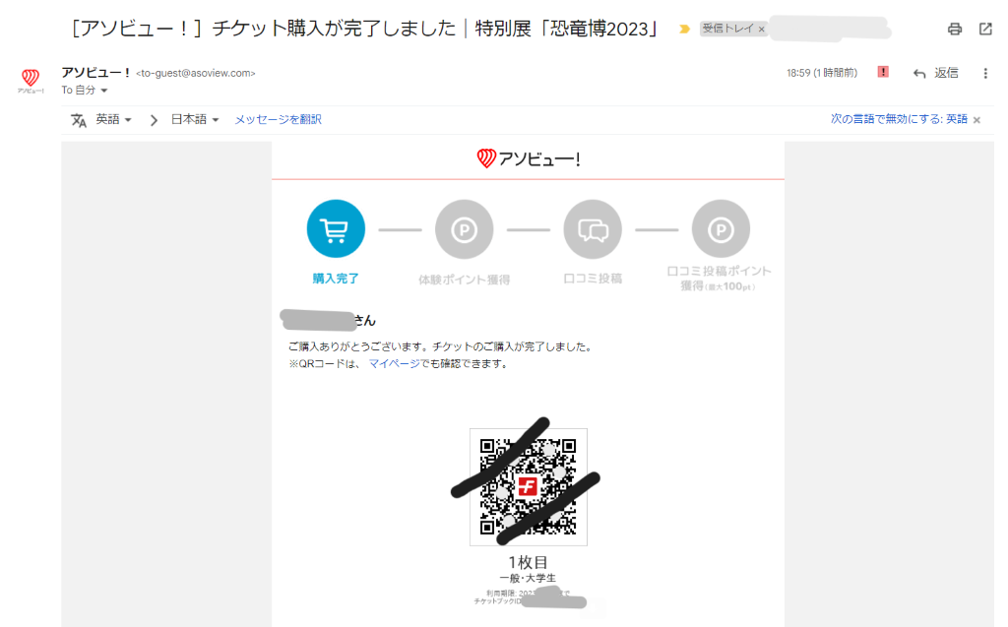Click the 体験ポイント獲得 step icon

coord(464,229)
